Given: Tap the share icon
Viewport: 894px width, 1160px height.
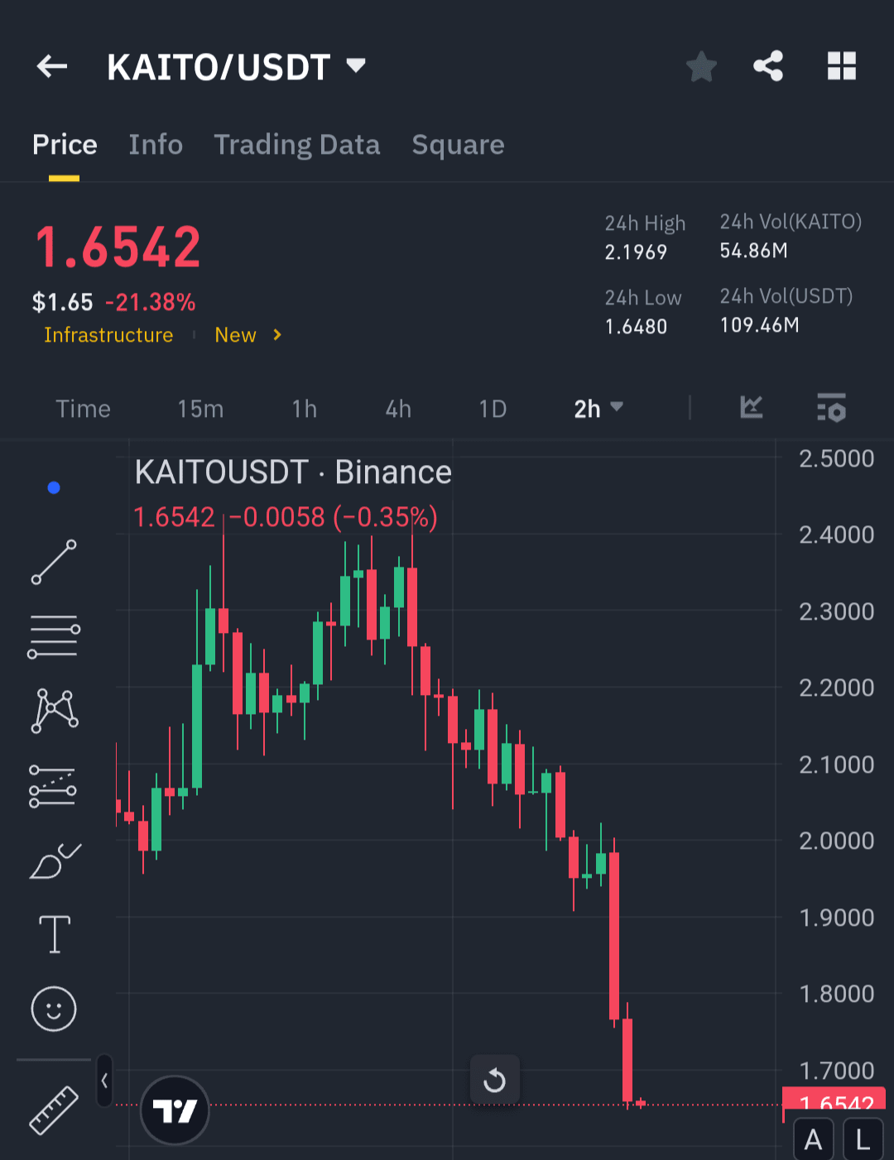Looking at the screenshot, I should click(x=768, y=66).
